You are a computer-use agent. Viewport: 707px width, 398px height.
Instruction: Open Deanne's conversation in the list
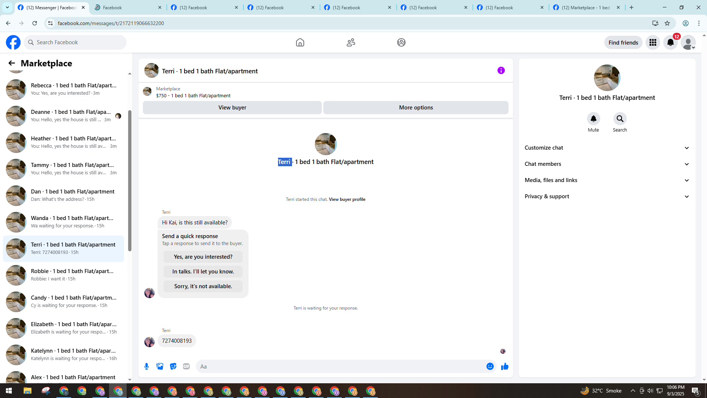64,116
